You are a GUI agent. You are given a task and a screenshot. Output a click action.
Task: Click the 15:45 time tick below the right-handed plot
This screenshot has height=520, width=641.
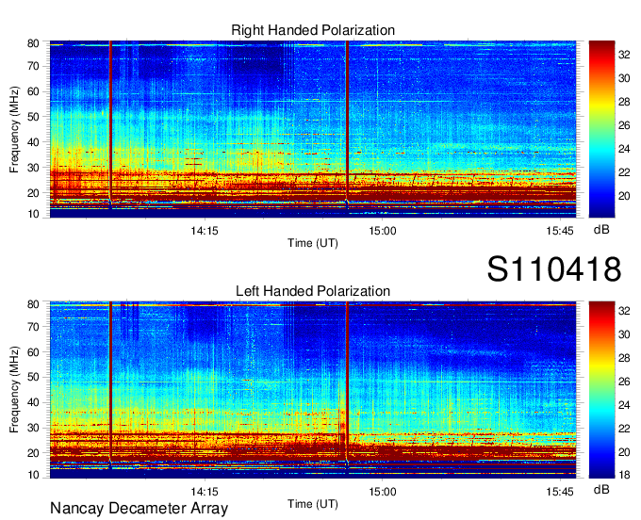click(560, 231)
